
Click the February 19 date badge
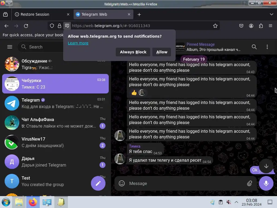pos(194,59)
